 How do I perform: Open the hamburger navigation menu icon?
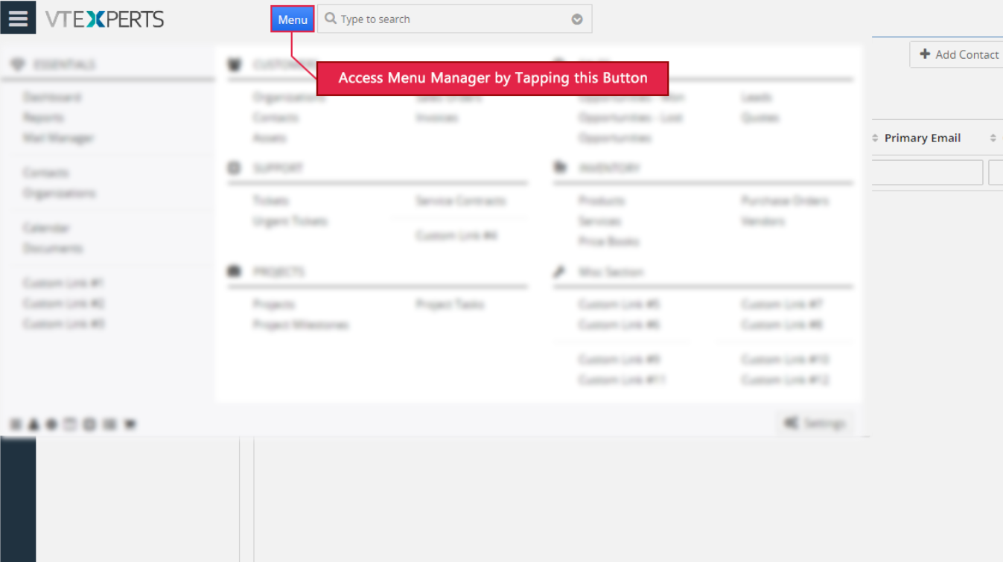coord(18,18)
